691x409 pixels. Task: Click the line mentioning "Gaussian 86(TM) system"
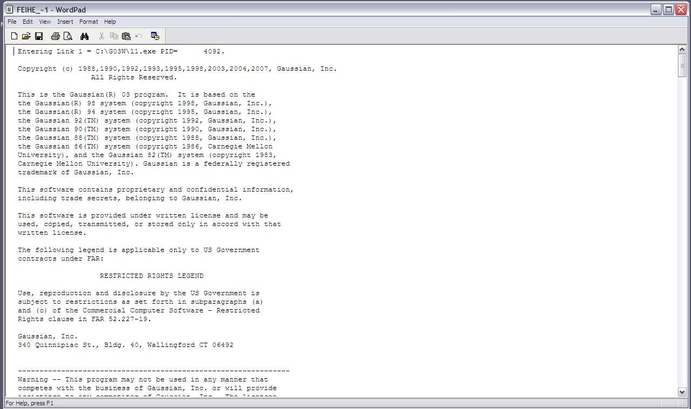tap(145, 146)
